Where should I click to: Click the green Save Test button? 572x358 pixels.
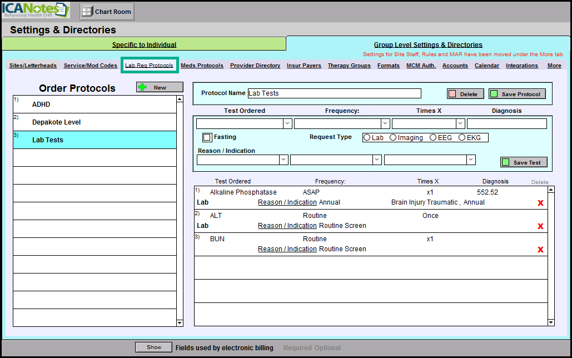pyautogui.click(x=524, y=162)
